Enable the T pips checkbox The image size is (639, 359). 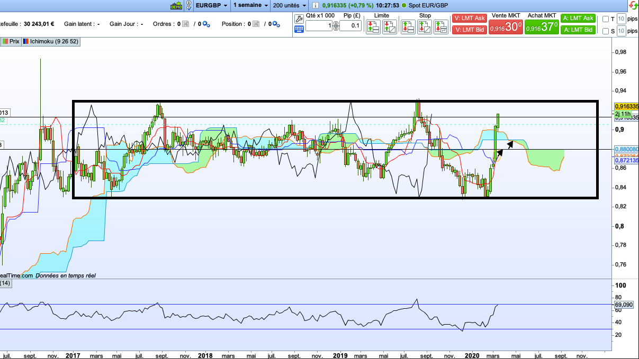coord(606,19)
